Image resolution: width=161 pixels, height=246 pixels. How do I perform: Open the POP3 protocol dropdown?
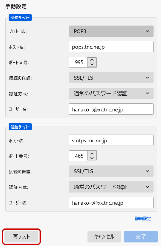point(111,31)
